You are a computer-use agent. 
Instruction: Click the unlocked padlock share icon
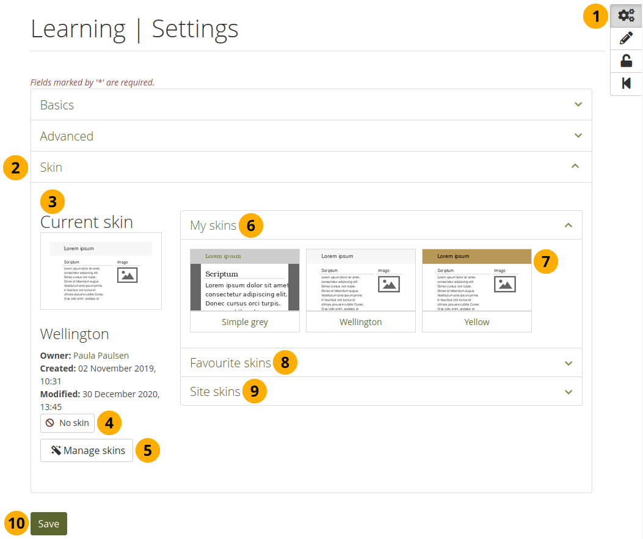pos(626,61)
